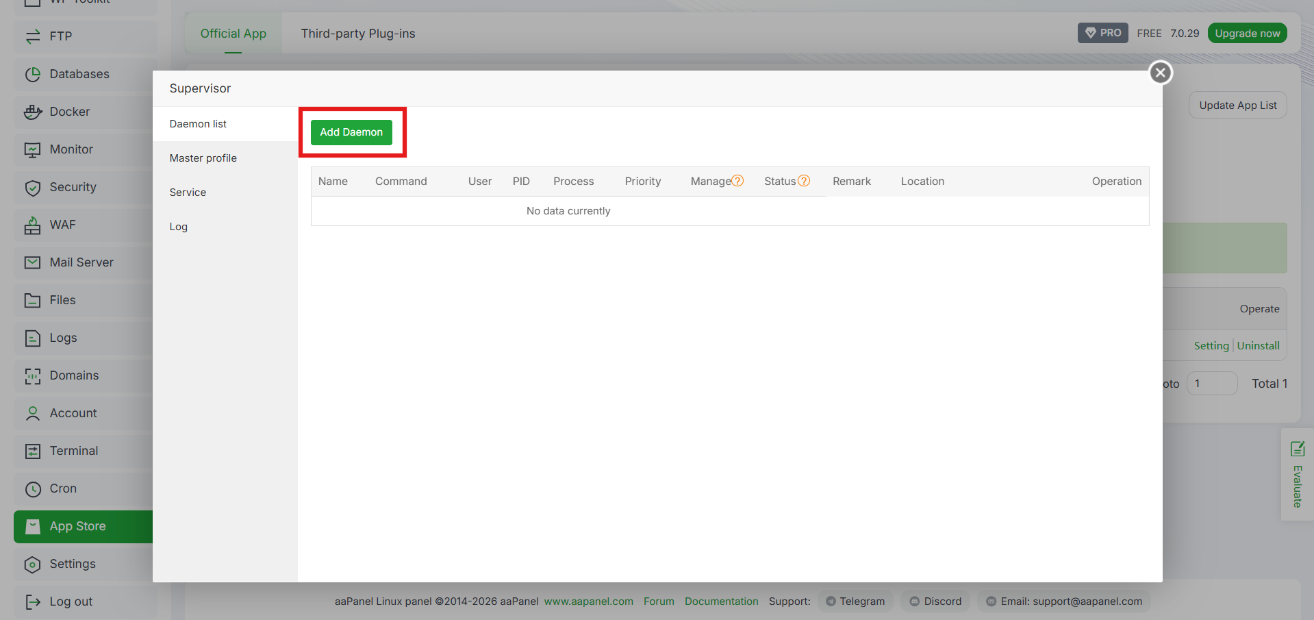Screen dimensions: 1314x620
Task: Click the App Store bag icon
Action: pyautogui.click(x=33, y=526)
